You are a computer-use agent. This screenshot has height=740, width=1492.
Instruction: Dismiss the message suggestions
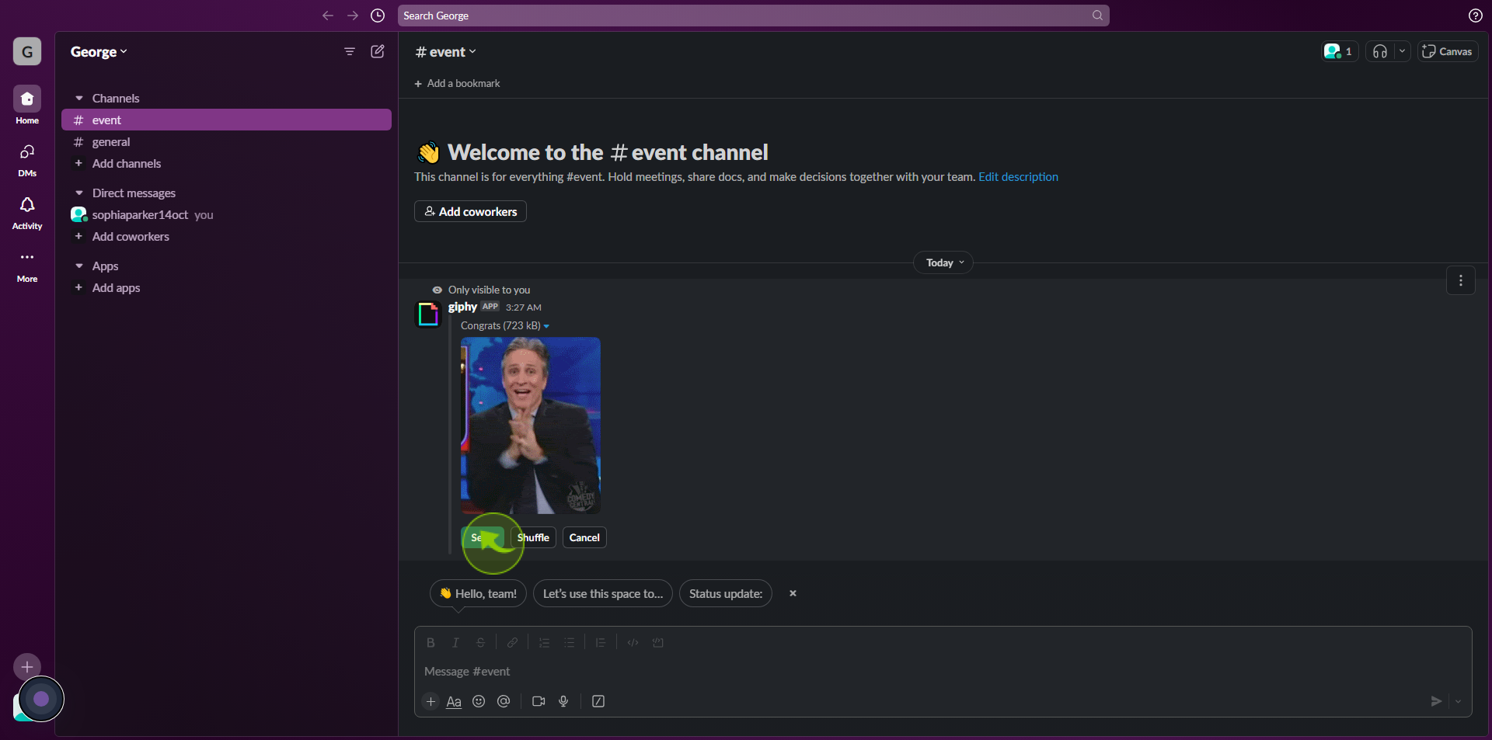point(793,593)
